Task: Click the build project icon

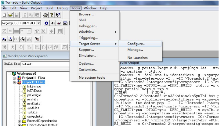Action: [x=4, y=39]
